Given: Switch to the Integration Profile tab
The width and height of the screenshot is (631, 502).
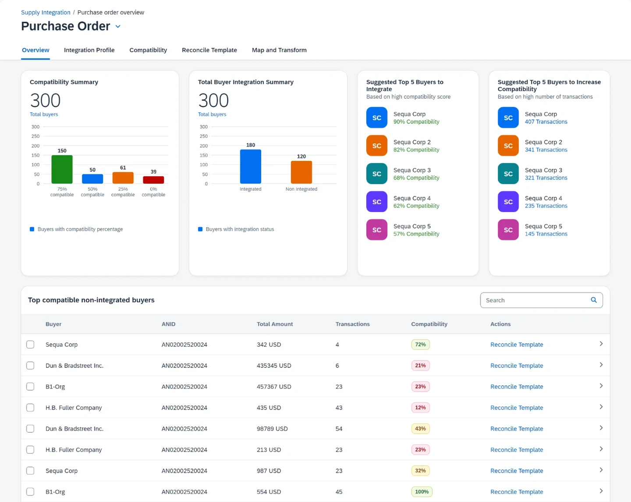Looking at the screenshot, I should point(89,50).
